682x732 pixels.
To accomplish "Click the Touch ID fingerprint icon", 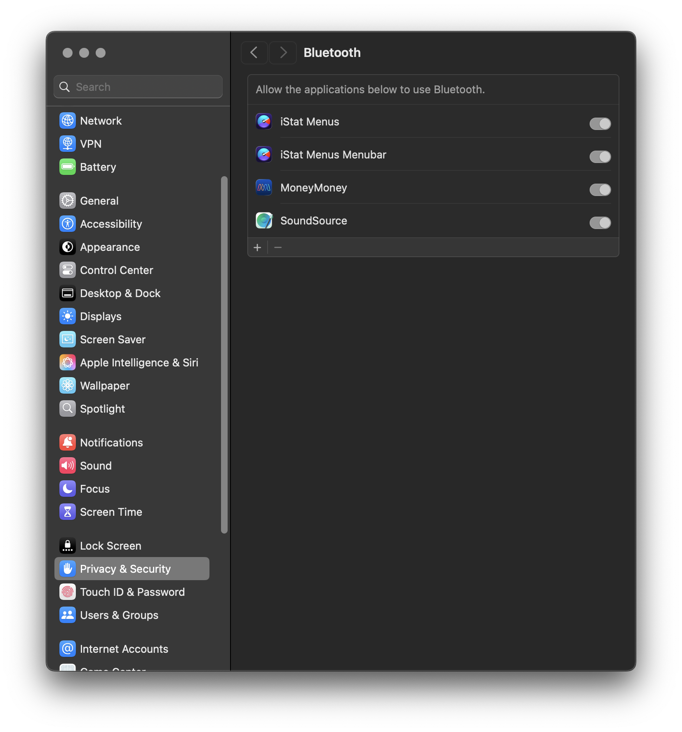I will 68,592.
